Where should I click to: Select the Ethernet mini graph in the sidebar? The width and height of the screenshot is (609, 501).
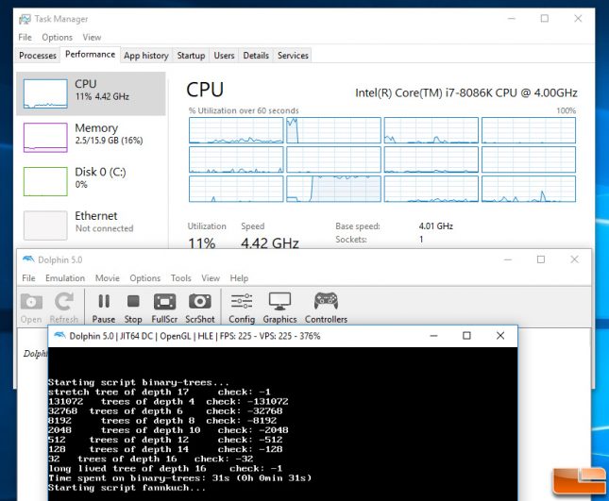point(45,225)
